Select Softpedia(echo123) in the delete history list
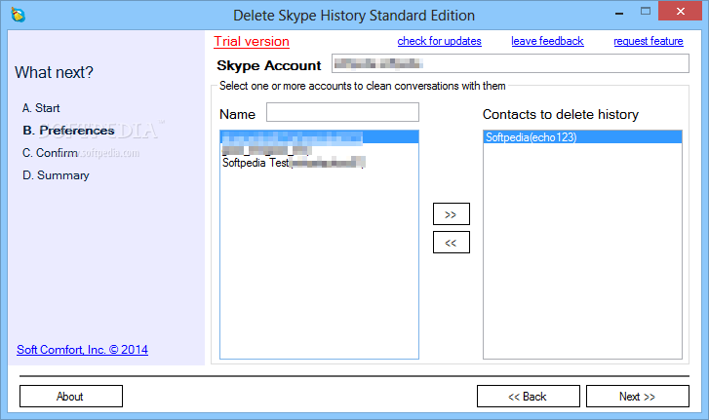Screen dimensions: 709x420 coord(582,137)
